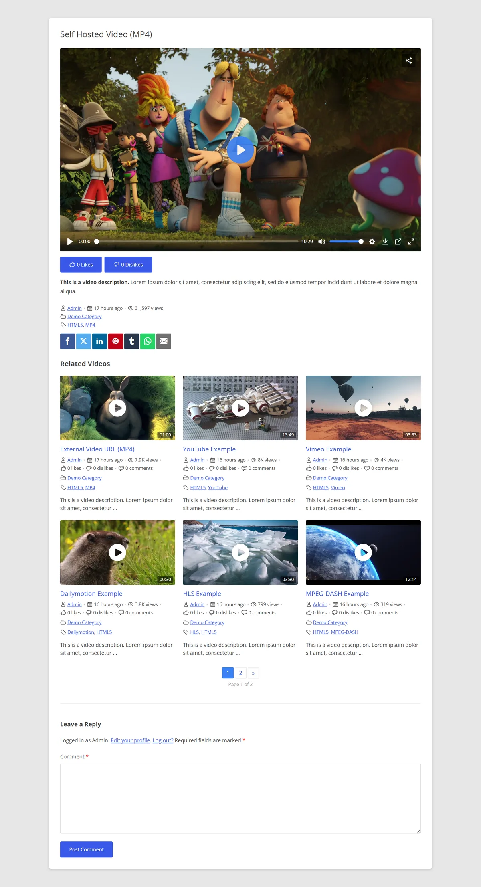Viewport: 481px width, 887px height.
Task: Open the MPEG-DASH tag link
Action: click(345, 632)
